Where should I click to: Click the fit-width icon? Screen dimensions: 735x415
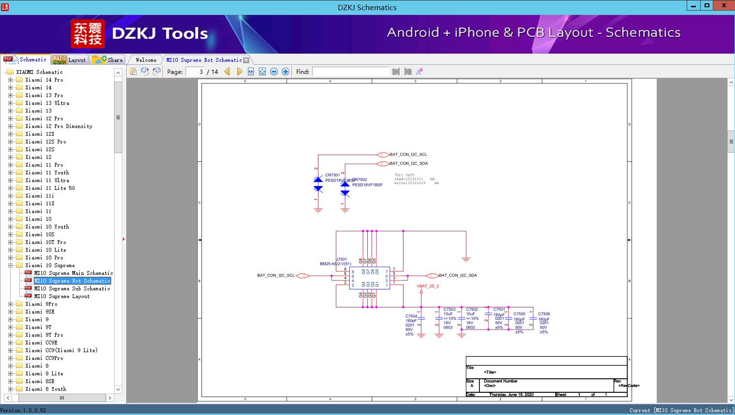click(251, 72)
